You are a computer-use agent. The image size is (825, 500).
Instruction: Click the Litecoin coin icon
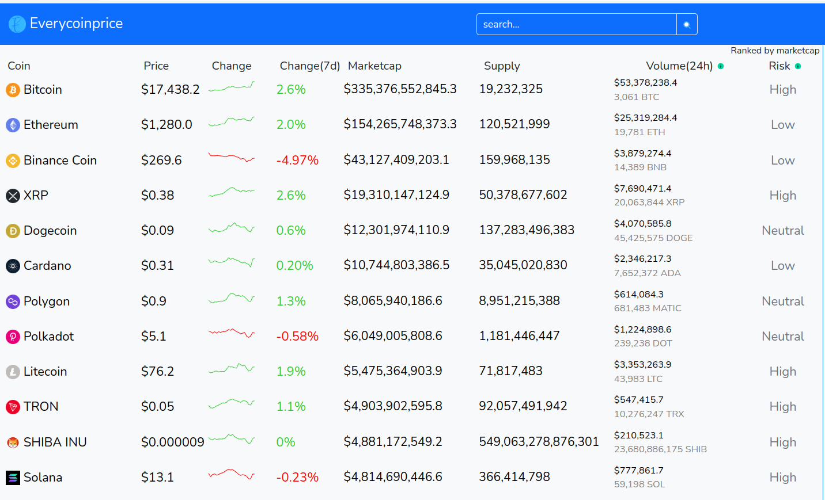coord(13,372)
